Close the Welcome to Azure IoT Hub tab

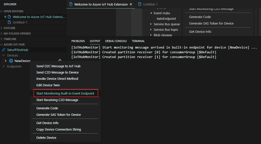coord(131,4)
